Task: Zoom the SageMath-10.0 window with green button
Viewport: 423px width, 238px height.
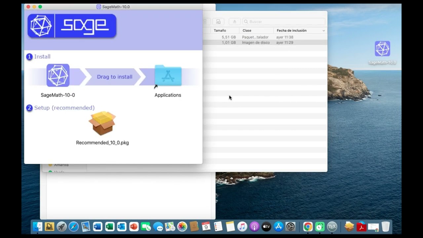Action: tap(40, 7)
